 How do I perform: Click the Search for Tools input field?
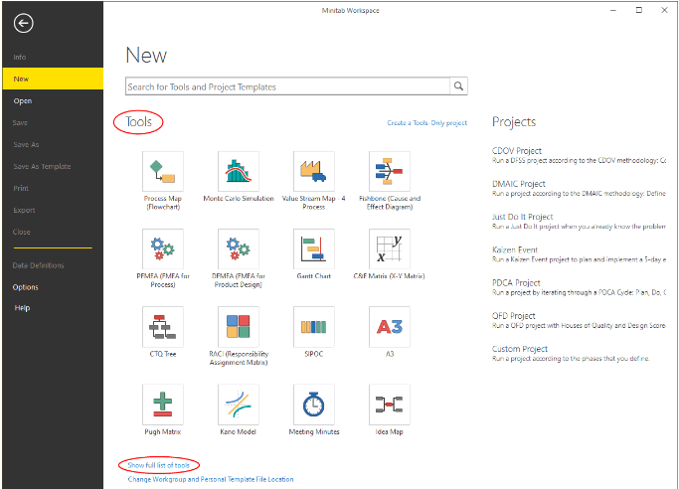pyautogui.click(x=288, y=86)
